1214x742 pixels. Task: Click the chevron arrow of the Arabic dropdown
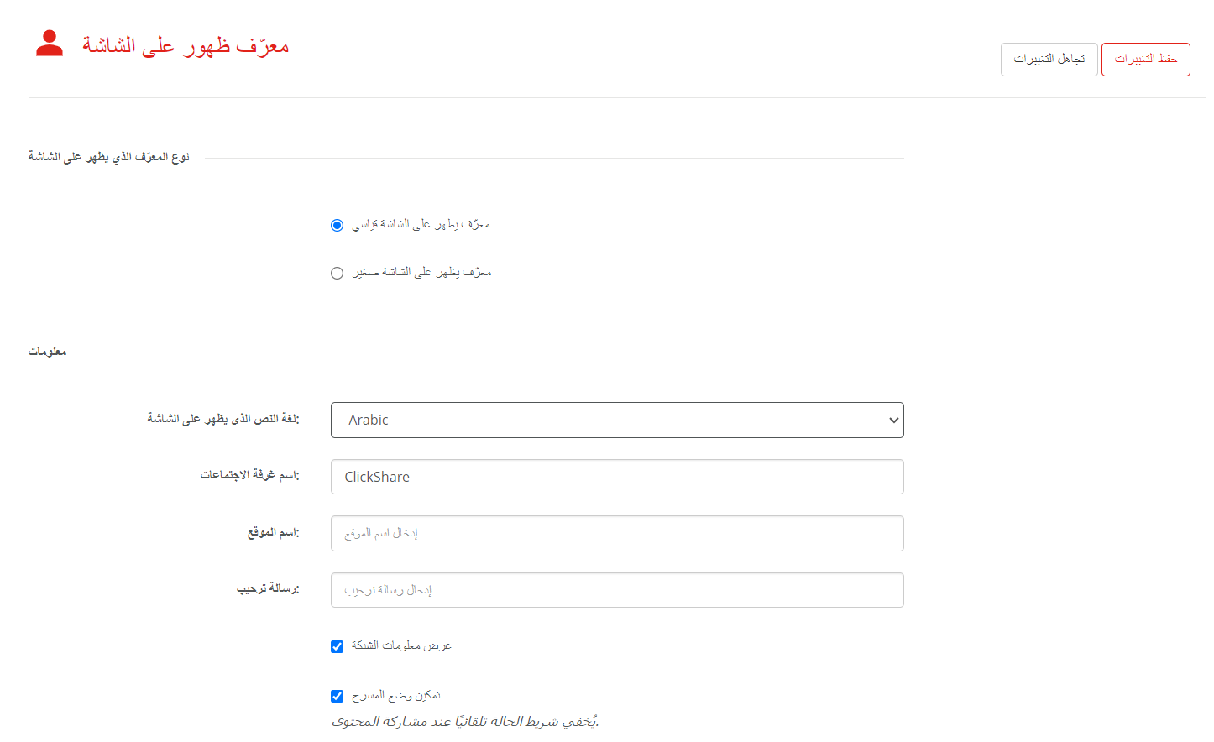coord(893,421)
